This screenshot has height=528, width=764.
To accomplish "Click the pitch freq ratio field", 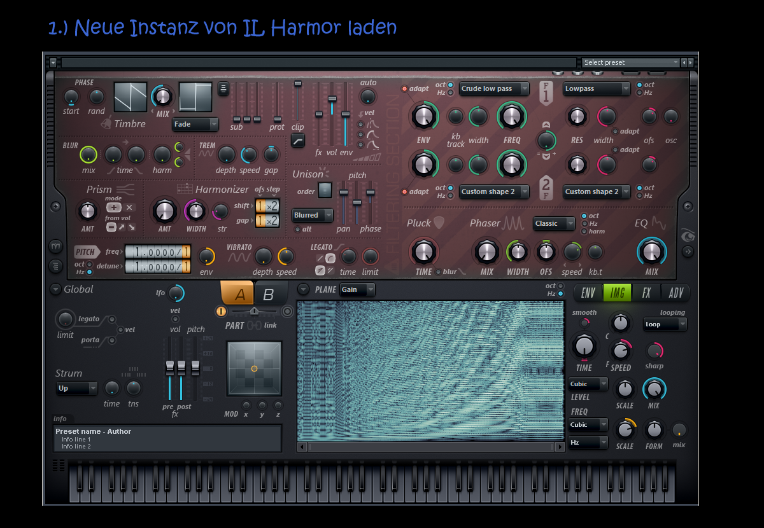I will click(157, 252).
